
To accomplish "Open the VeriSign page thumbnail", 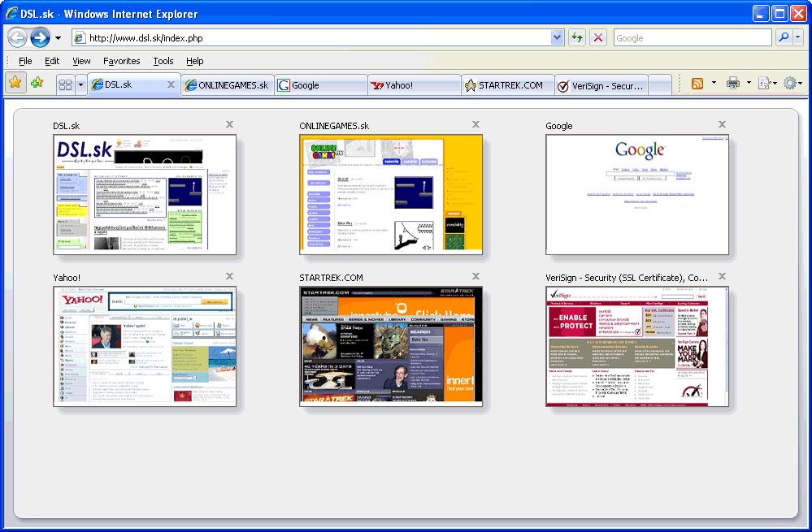I will pos(637,346).
